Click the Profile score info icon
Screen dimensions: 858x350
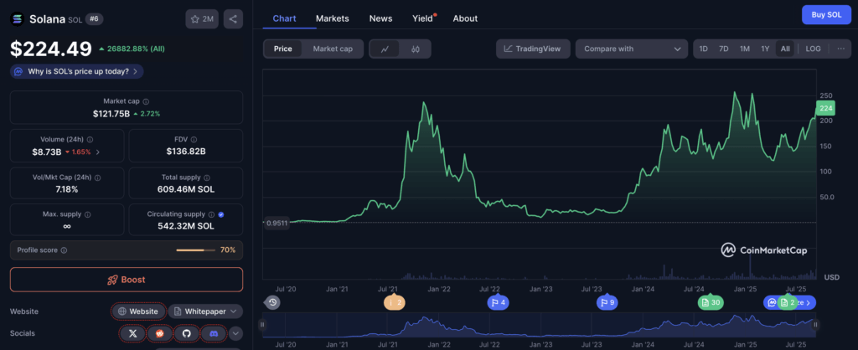[x=64, y=250]
